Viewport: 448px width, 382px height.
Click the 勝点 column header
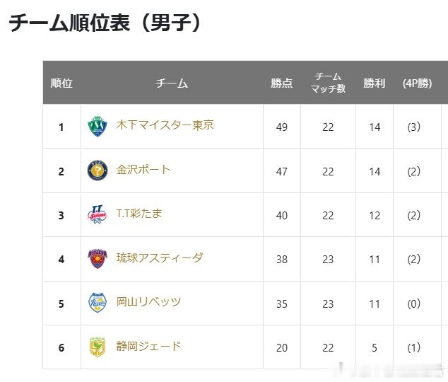point(281,83)
